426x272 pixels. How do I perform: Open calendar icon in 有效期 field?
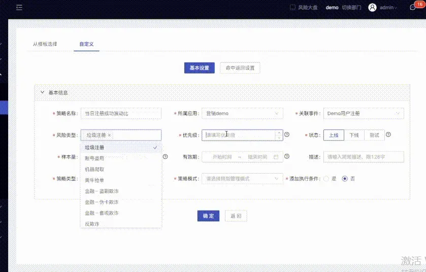pos(276,157)
